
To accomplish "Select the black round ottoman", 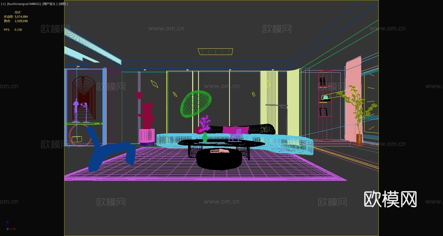I will [219, 159].
